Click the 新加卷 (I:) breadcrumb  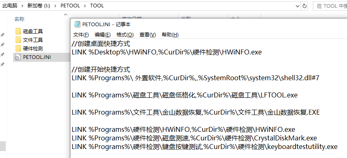pyautogui.click(x=39, y=6)
